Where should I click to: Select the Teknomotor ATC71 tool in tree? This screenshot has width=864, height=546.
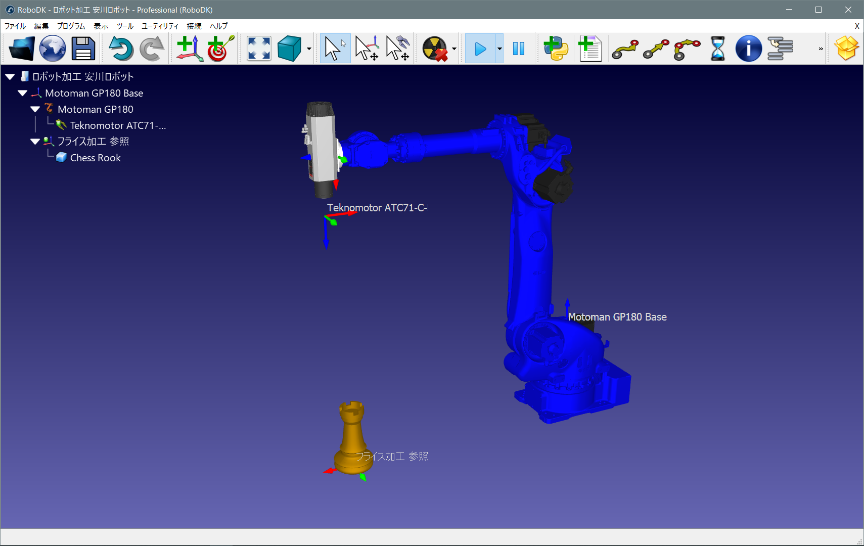118,125
